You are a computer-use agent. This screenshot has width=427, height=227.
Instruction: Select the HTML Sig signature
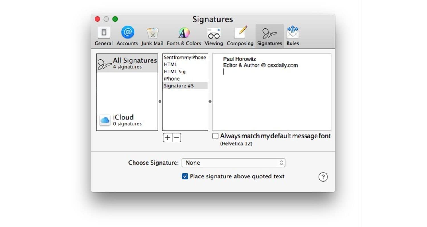(185, 72)
